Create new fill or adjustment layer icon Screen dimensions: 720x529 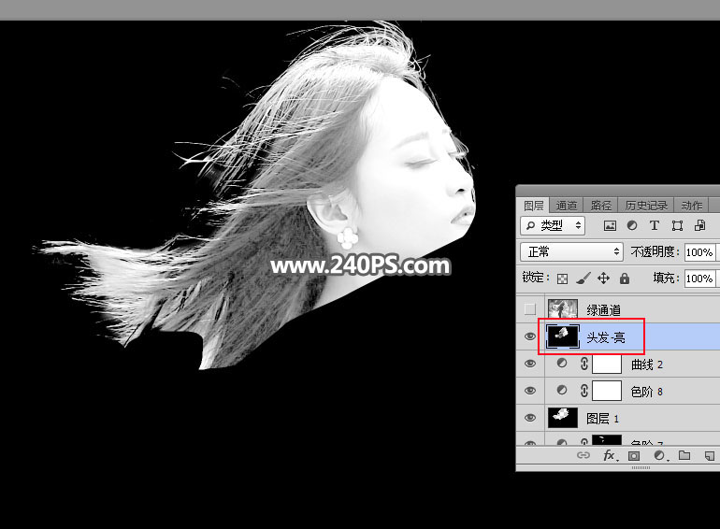pyautogui.click(x=660, y=455)
